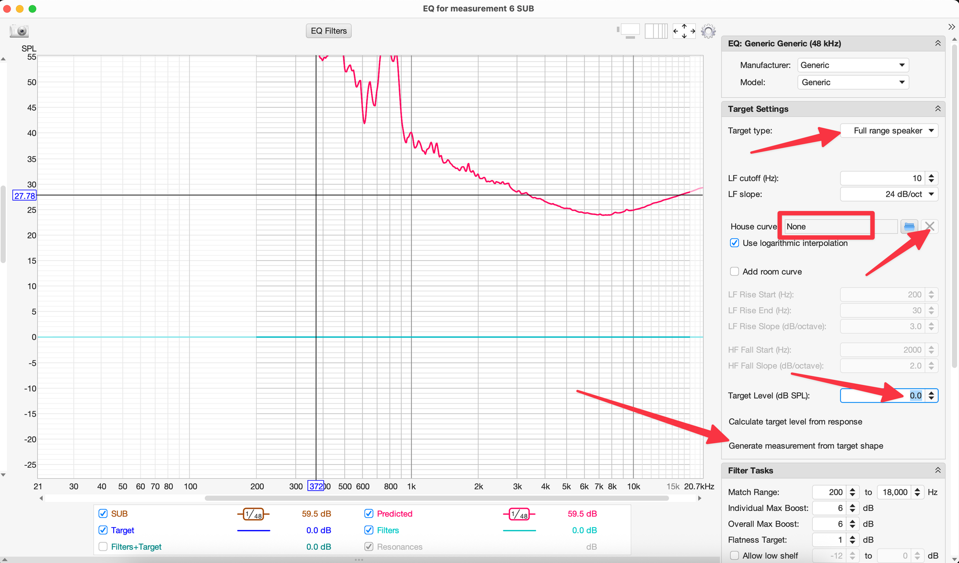
Task: Click the horizontal graph scrollbar
Action: tap(436, 498)
